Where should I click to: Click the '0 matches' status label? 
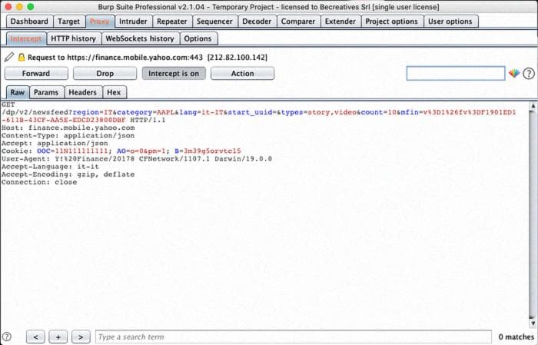point(516,337)
